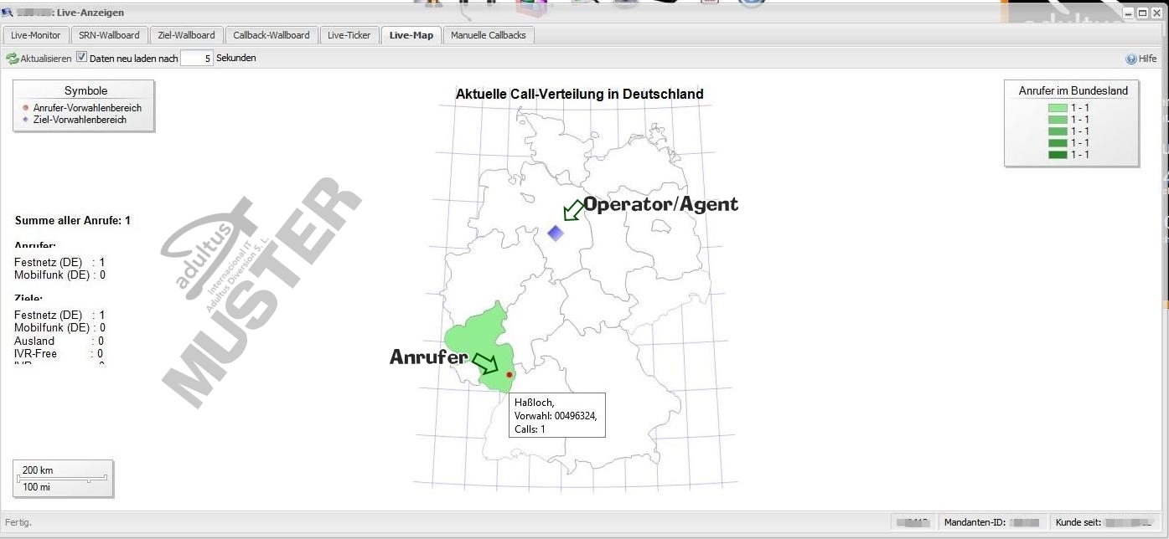
Task: Maximize the Live-Anzeigen window
Action: (1141, 13)
